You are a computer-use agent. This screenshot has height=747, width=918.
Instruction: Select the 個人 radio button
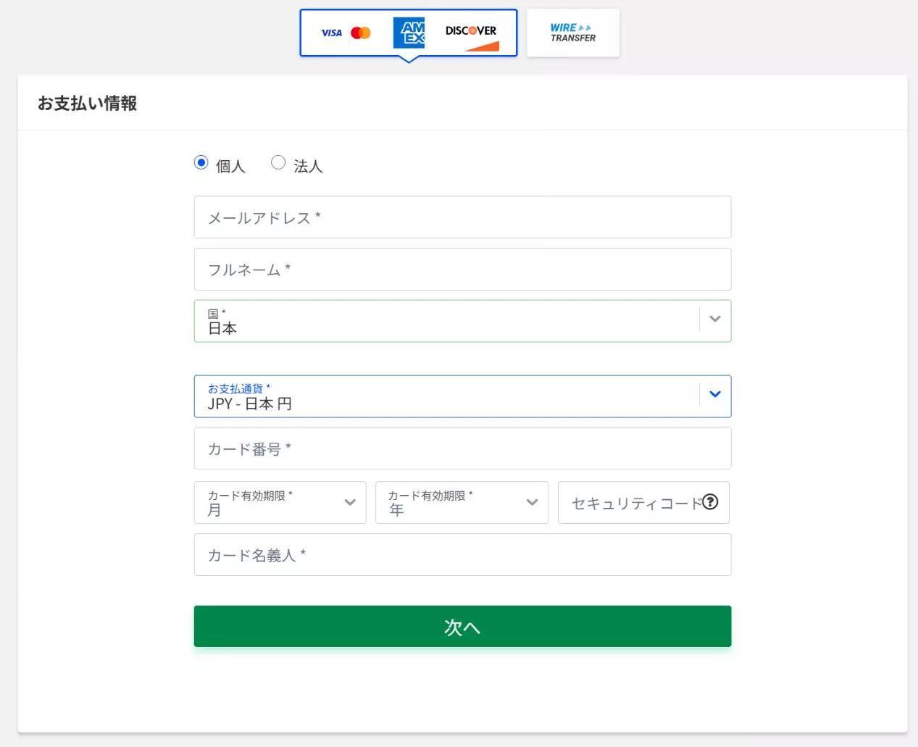coord(201,162)
